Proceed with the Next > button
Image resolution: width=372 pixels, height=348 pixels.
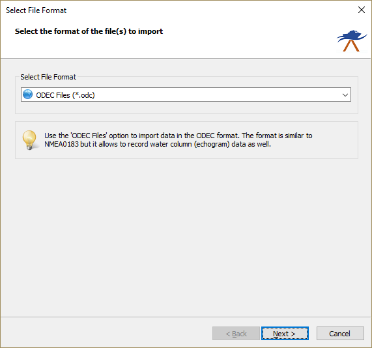(x=285, y=333)
